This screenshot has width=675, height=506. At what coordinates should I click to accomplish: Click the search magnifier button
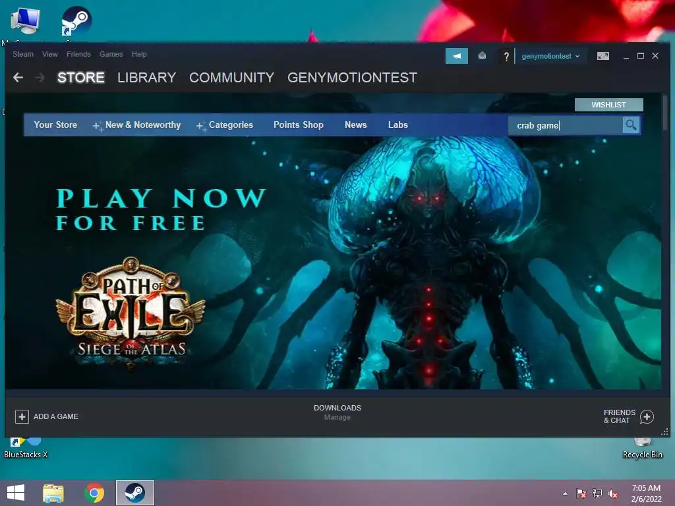click(631, 125)
